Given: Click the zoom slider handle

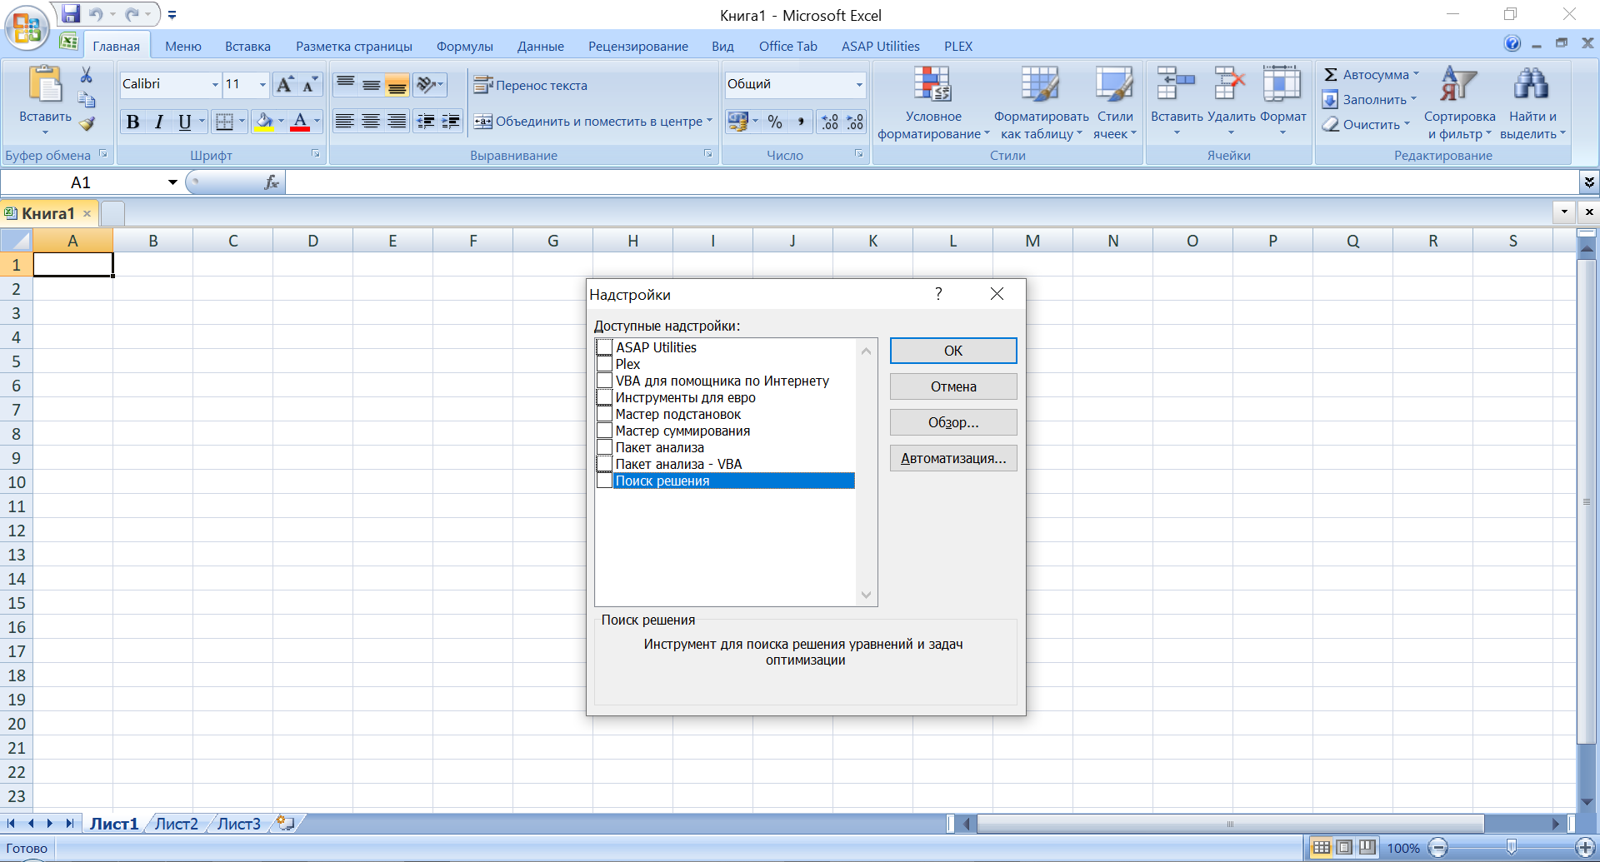Looking at the screenshot, I should pos(1511,848).
